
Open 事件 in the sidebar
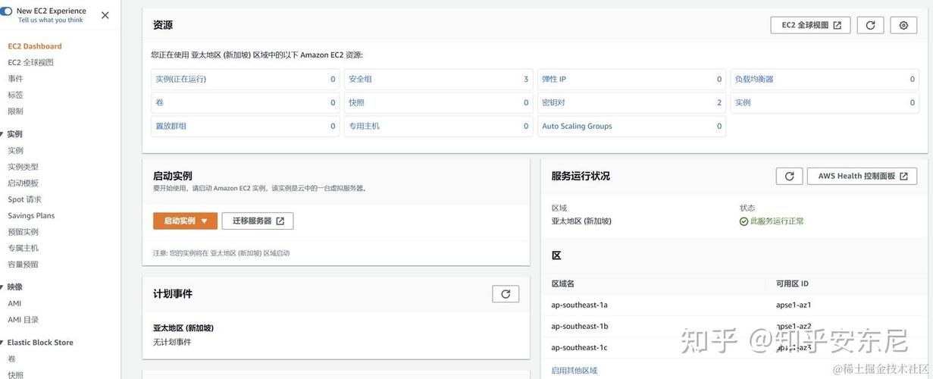[15, 79]
